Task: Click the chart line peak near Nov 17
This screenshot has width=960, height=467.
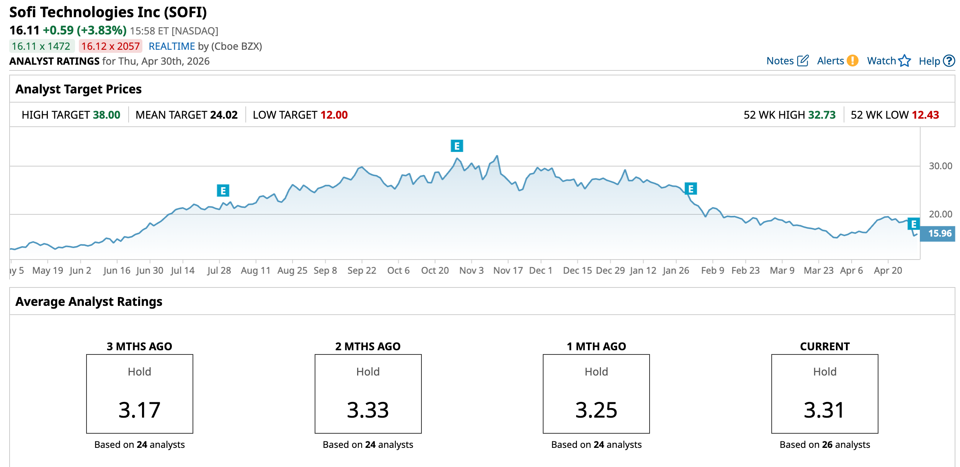Action: point(497,156)
